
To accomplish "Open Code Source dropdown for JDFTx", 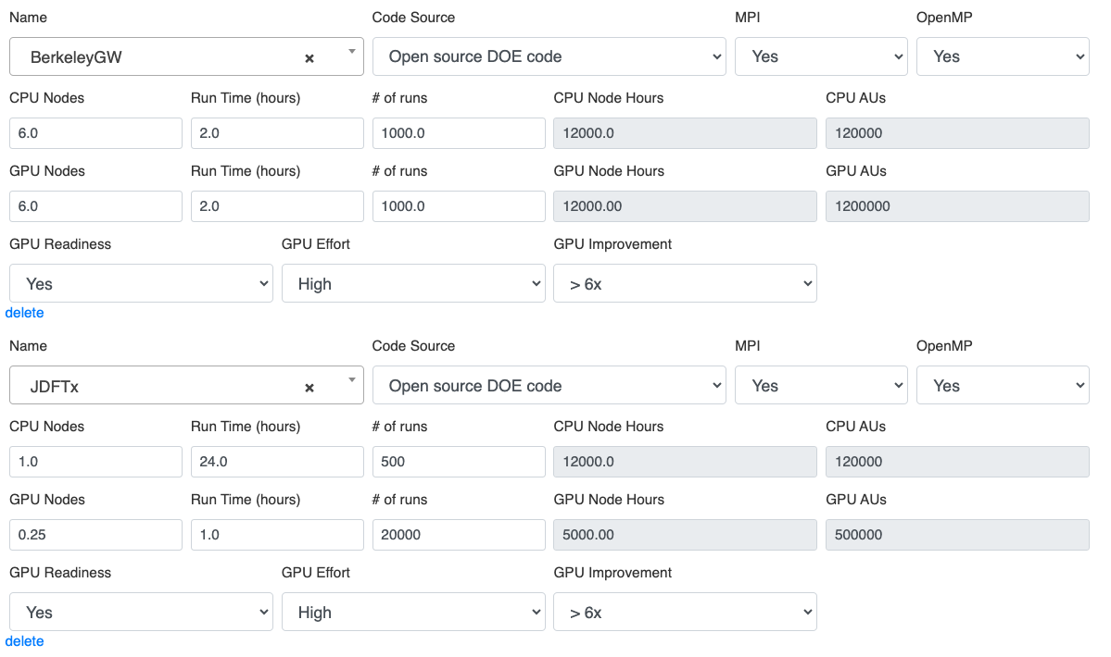I will click(x=549, y=386).
